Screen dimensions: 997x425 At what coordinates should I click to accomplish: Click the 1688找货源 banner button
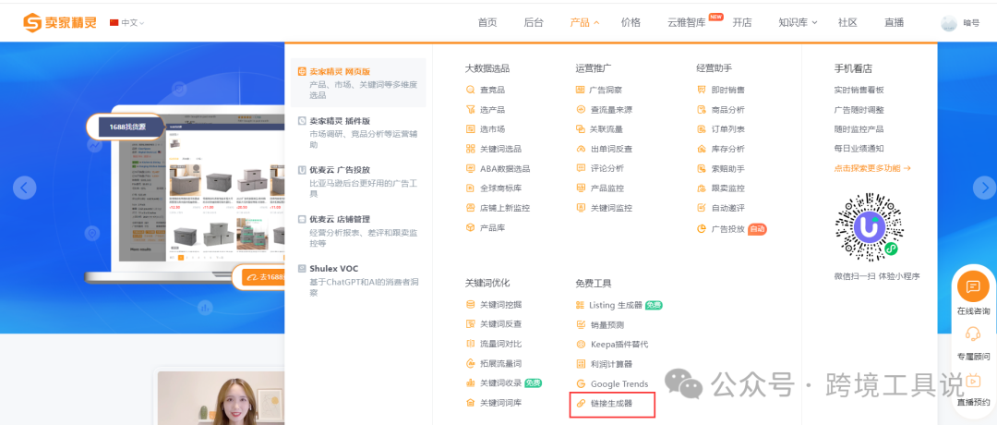[x=127, y=127]
